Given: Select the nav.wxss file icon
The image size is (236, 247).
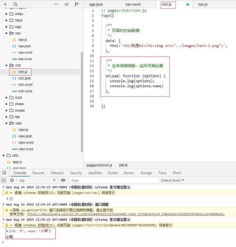Looking at the screenshot, I should coord(15,59).
